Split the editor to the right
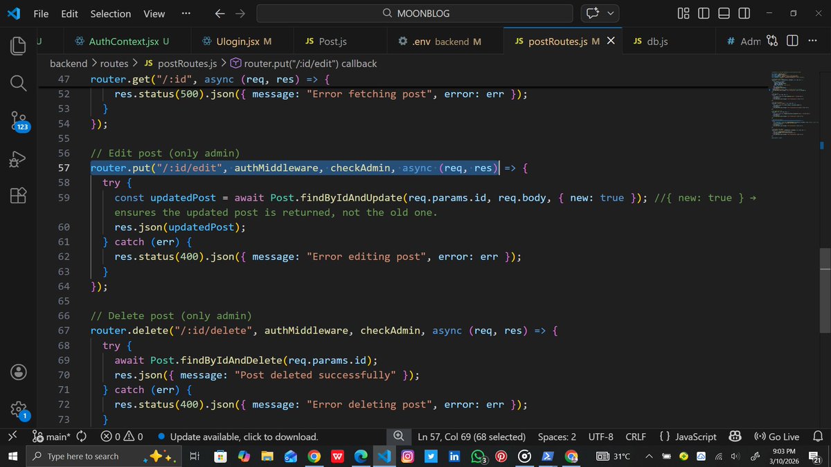The height and width of the screenshot is (467, 831). coord(793,42)
